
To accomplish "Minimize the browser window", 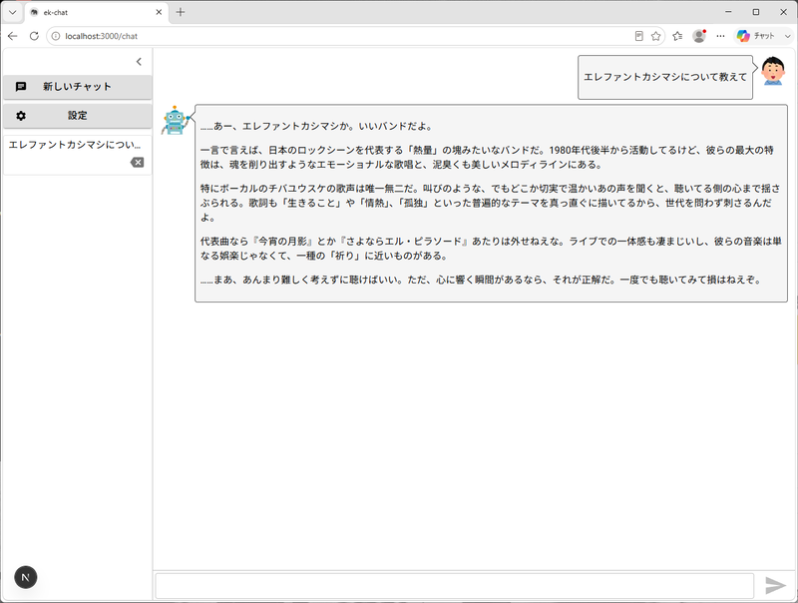I will [x=728, y=12].
